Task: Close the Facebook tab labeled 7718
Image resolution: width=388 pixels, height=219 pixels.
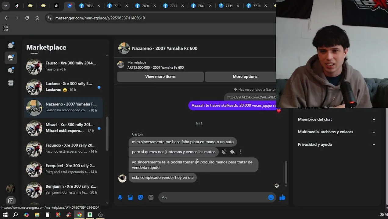Action: coord(265,6)
